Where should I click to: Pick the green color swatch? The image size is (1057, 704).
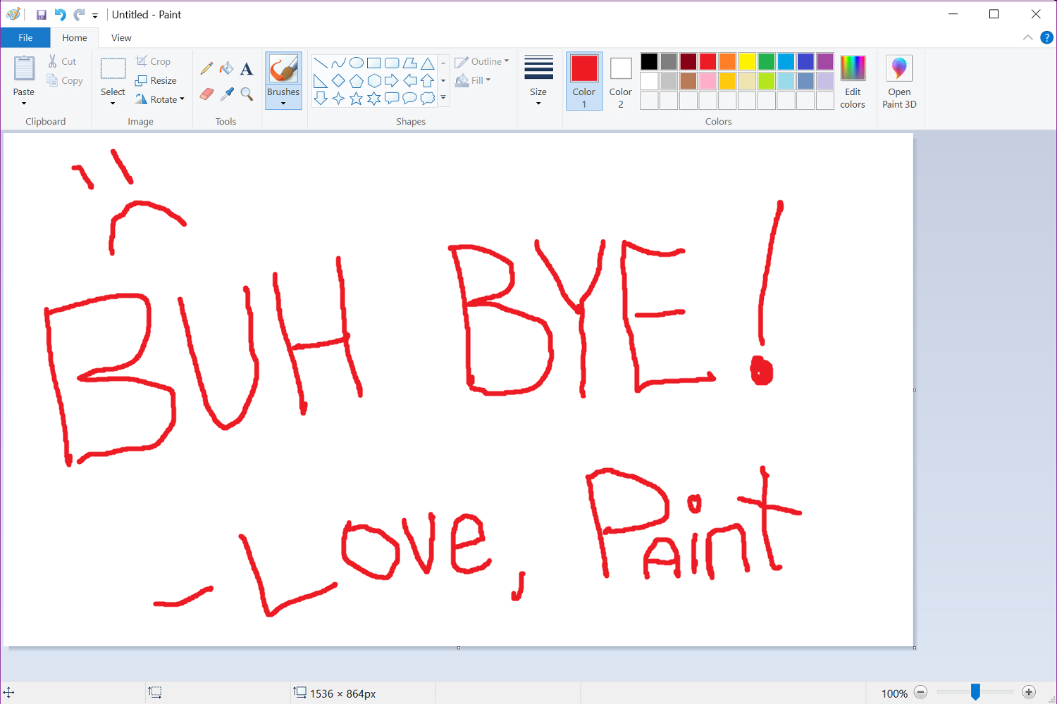tap(767, 61)
